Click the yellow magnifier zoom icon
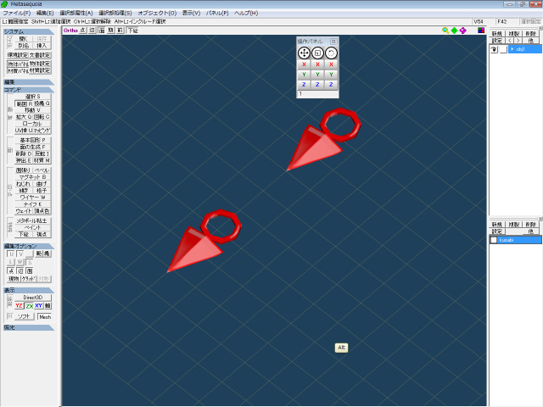 (445, 30)
